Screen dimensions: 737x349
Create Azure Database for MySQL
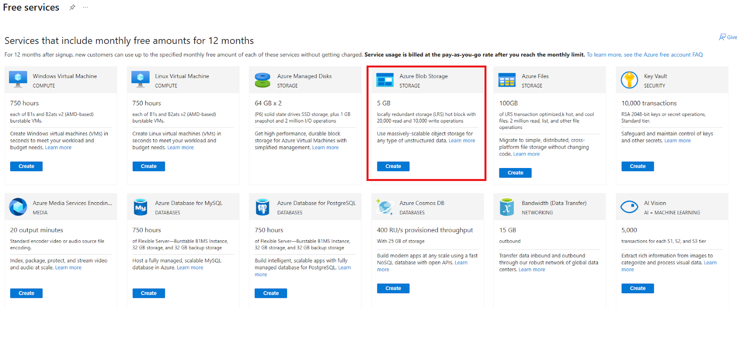(x=149, y=293)
